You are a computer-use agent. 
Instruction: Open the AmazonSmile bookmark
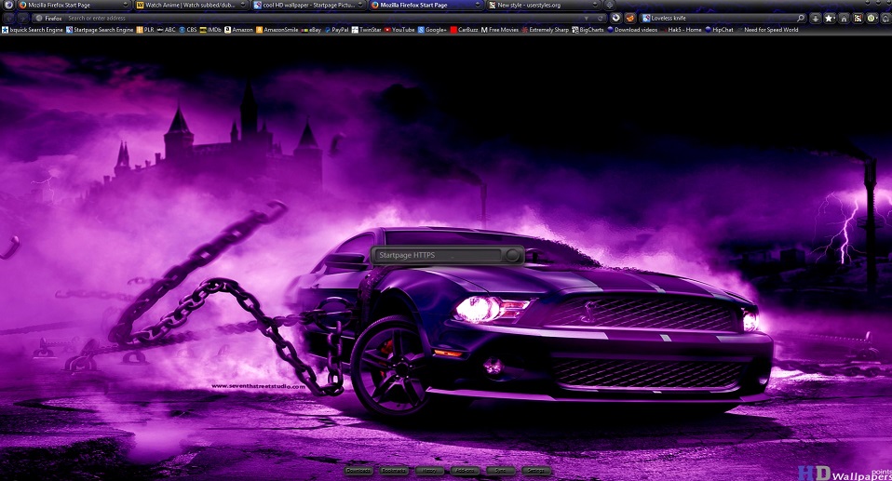pos(277,30)
